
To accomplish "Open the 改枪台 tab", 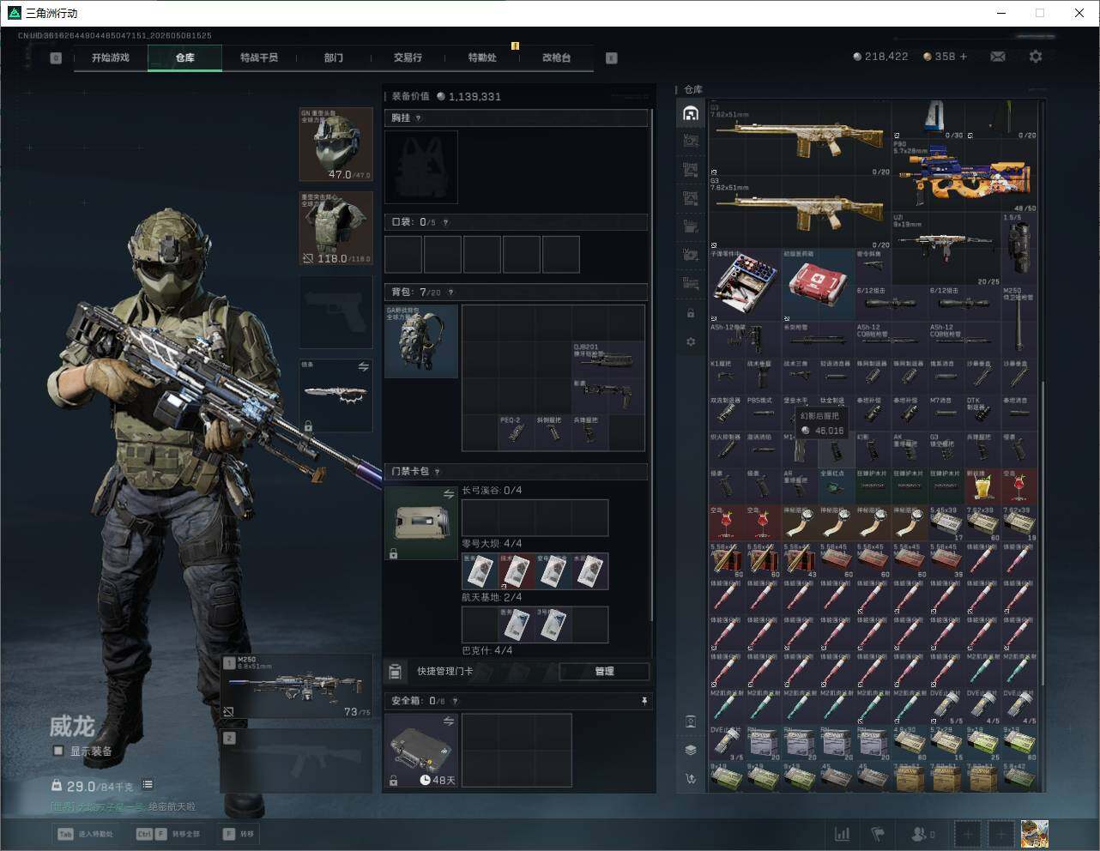I will (x=556, y=57).
